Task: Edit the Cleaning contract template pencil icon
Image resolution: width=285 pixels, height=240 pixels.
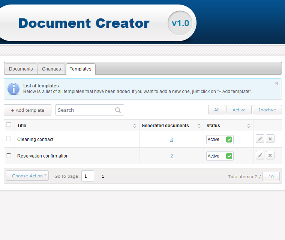Action: 260,139
